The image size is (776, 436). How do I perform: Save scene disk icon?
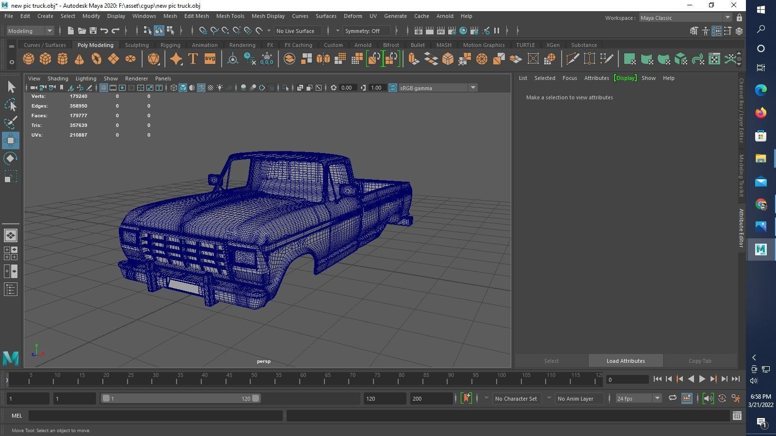(93, 31)
